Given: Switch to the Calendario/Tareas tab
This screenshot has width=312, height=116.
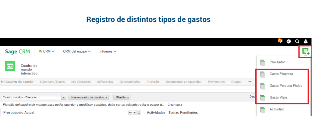Looking at the screenshot, I should click(x=52, y=82).
